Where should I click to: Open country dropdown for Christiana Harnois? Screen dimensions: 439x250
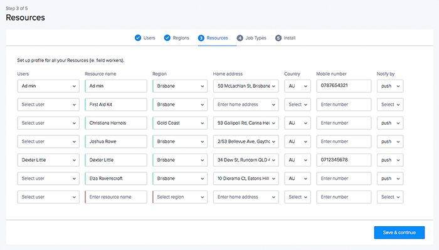tap(297, 123)
